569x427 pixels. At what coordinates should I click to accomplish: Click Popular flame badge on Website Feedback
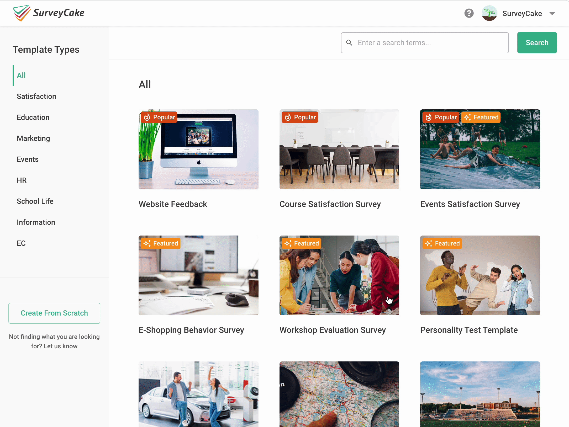159,117
